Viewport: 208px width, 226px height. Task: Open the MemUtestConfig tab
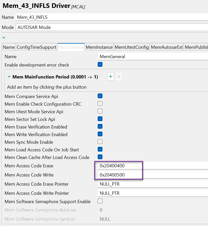[132, 47]
